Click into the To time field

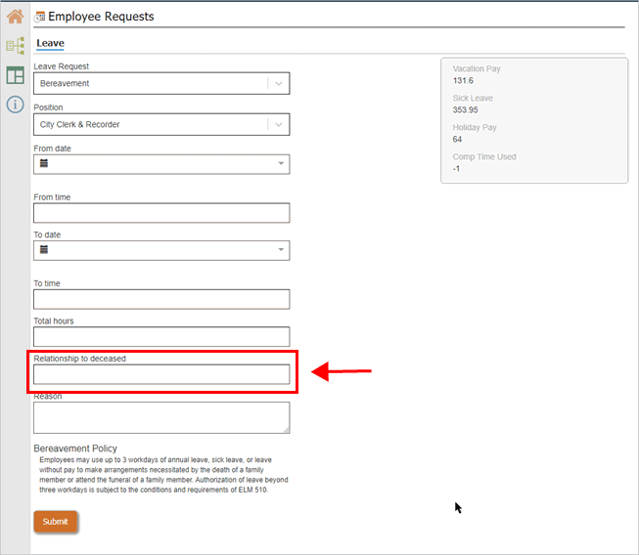pos(161,299)
